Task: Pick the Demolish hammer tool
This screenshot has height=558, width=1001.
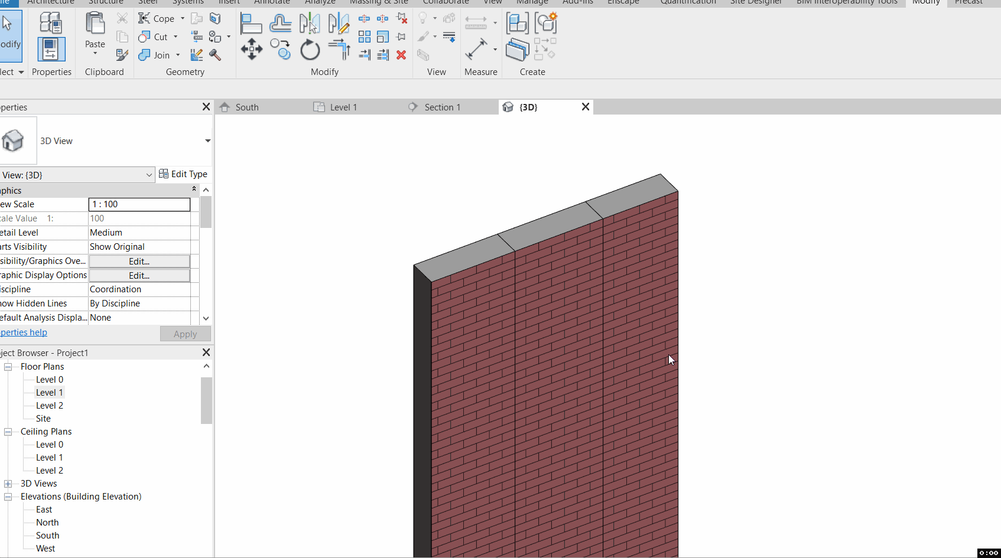Action: tap(215, 56)
